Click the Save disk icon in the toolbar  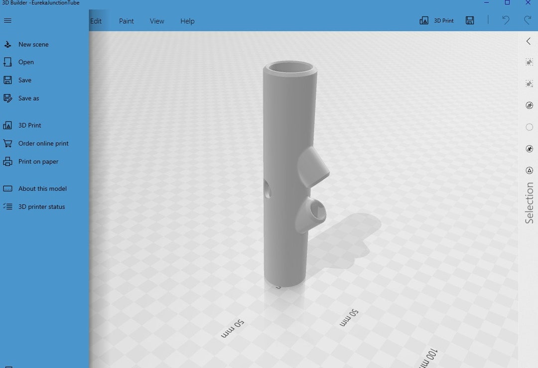[x=469, y=20]
